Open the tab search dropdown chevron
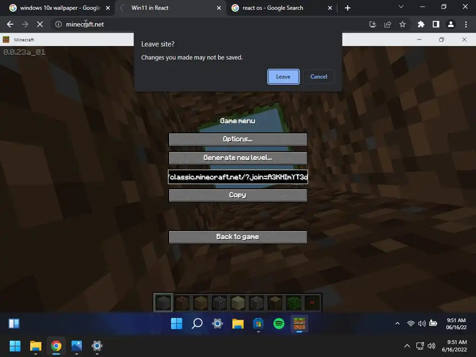 click(x=401, y=7)
